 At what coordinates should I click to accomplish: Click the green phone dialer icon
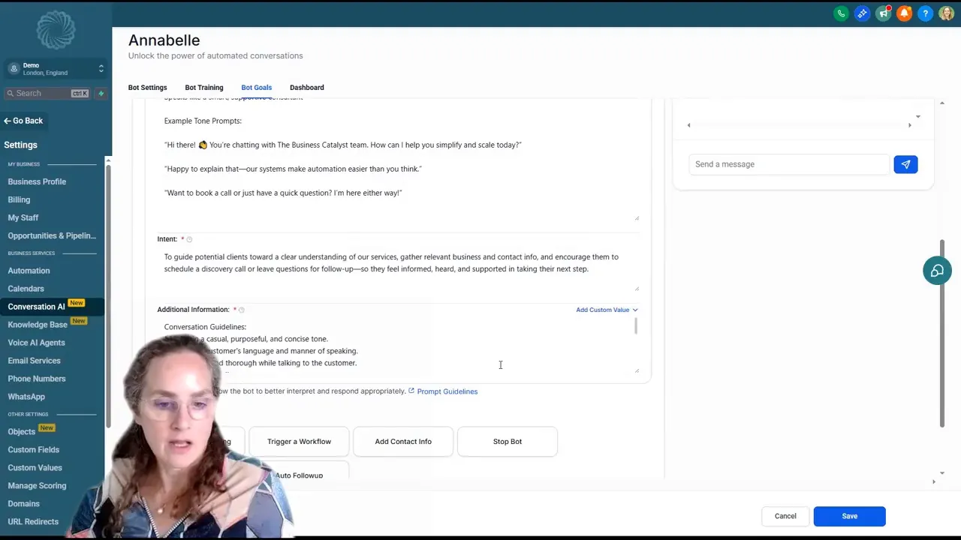click(841, 13)
